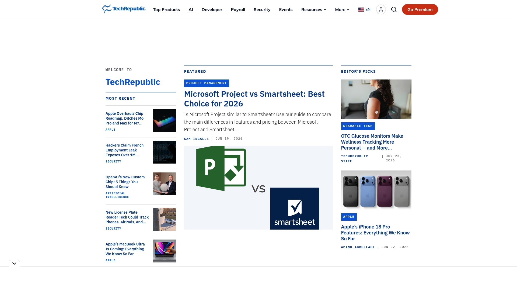Click the Go Premium button
Viewport: 517px width, 291px height.
point(420,9)
